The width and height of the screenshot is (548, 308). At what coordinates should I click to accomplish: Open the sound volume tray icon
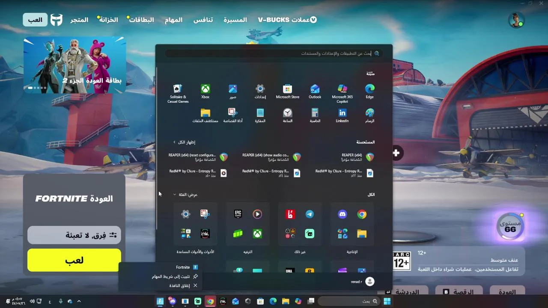pos(32,301)
